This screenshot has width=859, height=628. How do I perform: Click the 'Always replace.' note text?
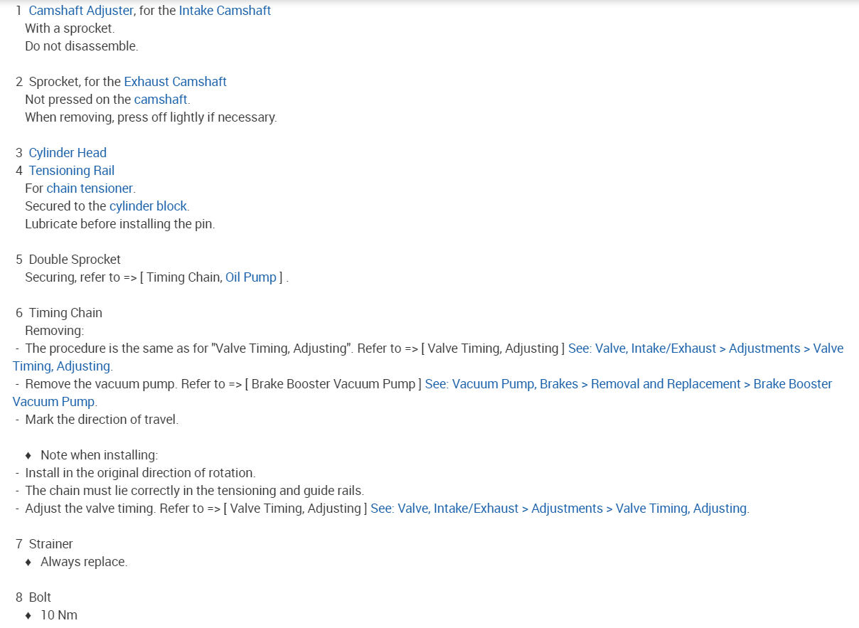(x=84, y=562)
